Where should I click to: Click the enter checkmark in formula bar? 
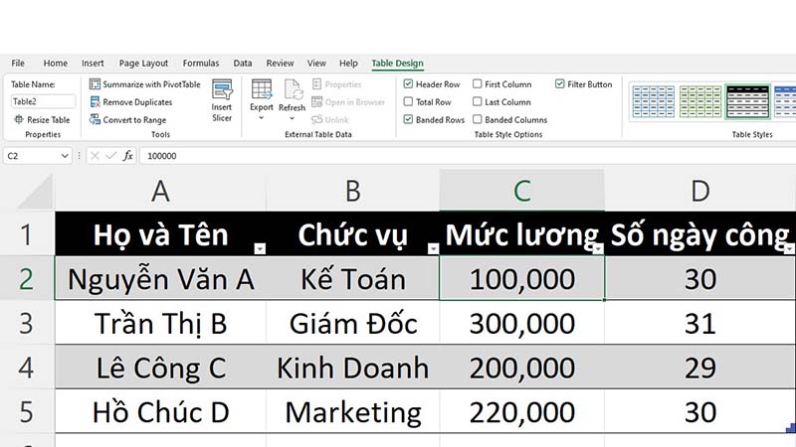pos(110,156)
